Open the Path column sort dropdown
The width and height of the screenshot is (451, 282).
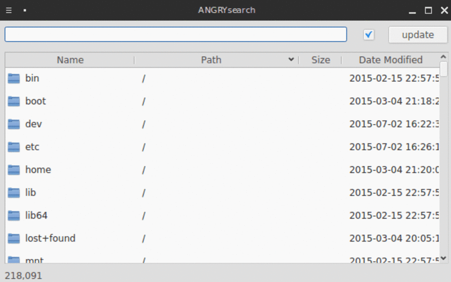(291, 60)
